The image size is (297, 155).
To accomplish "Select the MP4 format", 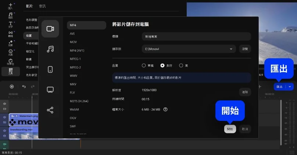I will click(x=86, y=25).
